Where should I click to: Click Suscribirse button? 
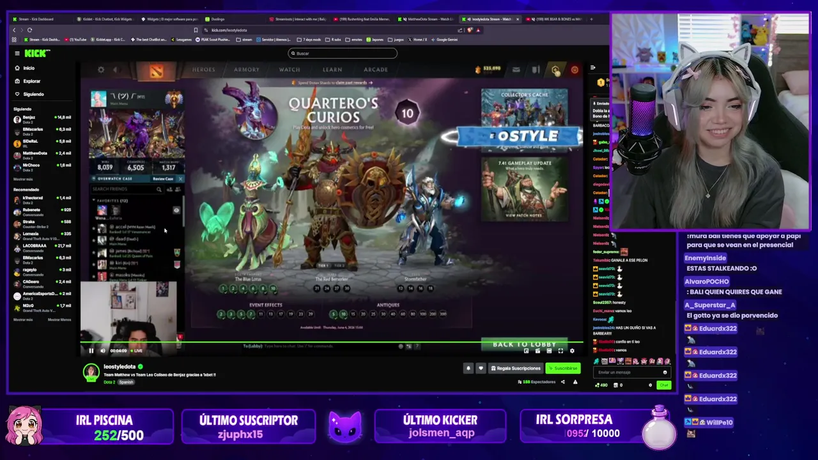pos(562,368)
